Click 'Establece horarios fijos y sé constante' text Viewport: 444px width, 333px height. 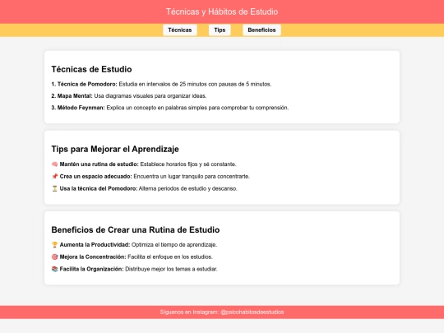(x=188, y=164)
